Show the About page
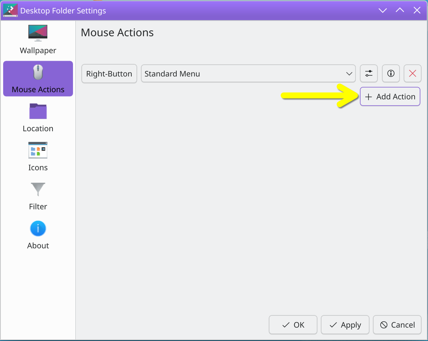The height and width of the screenshot is (341, 428). 38,235
